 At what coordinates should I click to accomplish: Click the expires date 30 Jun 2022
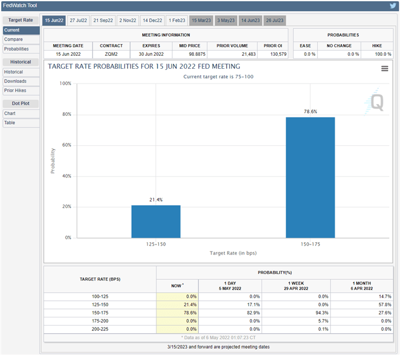[x=151, y=54]
